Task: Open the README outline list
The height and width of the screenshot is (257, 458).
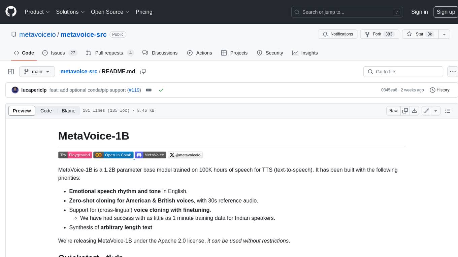Action: pos(448,111)
